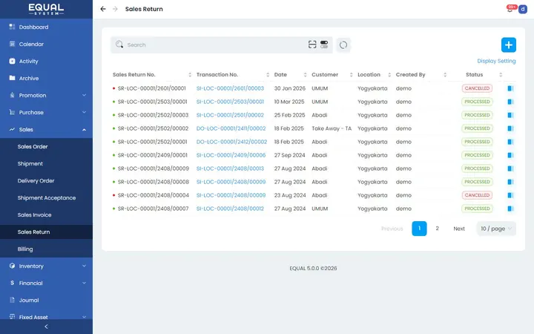Viewport: 534px width, 334px height.
Task: Go back using the left arrow
Action: pos(103,9)
